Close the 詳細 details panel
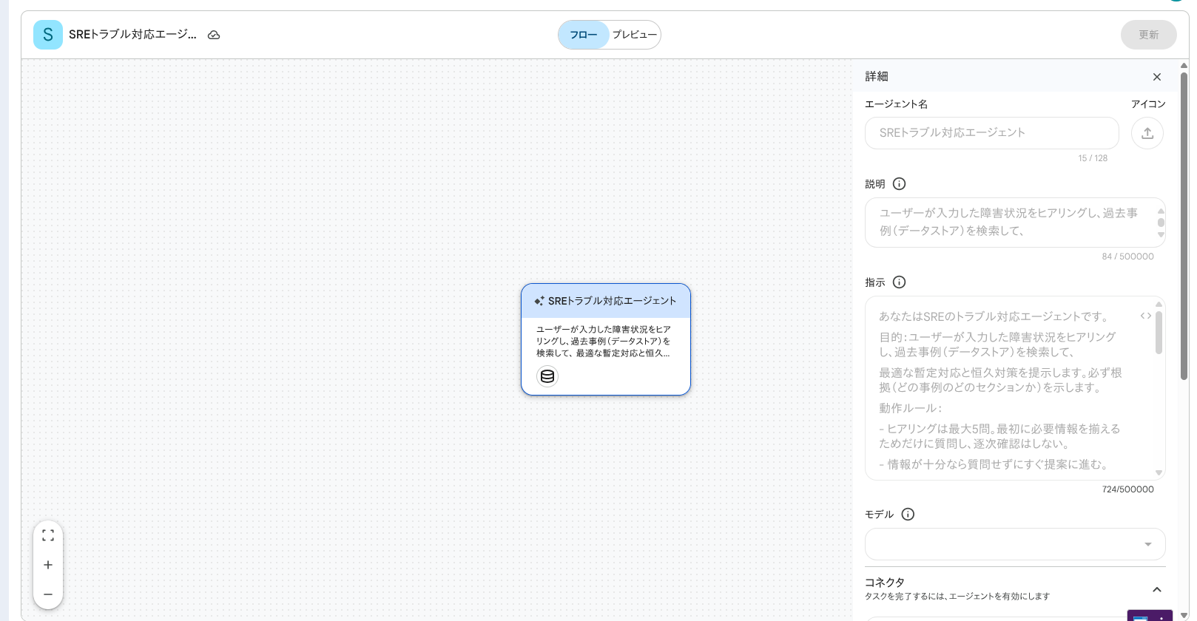 click(1157, 77)
